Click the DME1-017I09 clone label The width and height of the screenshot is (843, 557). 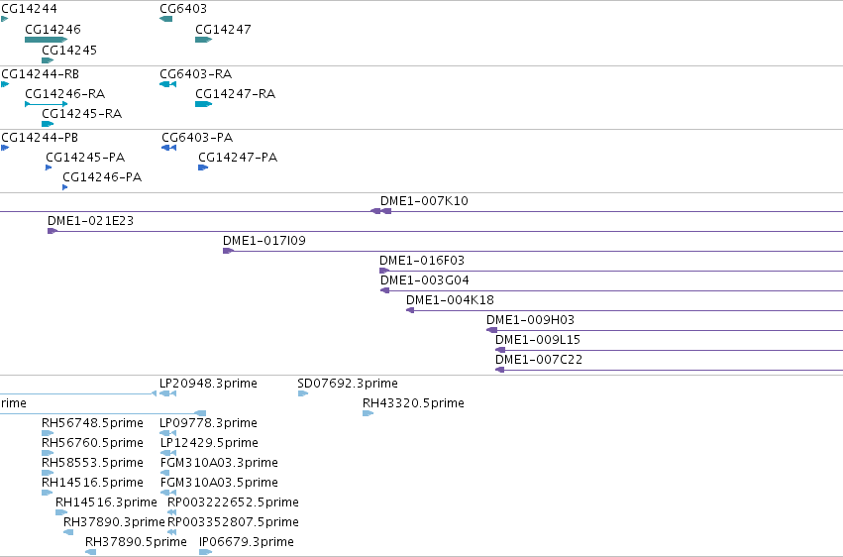(x=264, y=240)
